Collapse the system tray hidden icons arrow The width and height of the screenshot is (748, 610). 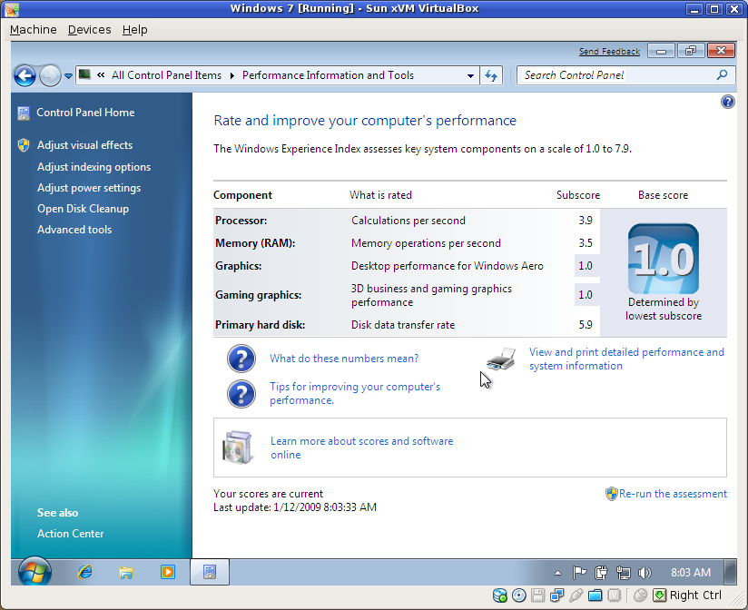point(557,572)
